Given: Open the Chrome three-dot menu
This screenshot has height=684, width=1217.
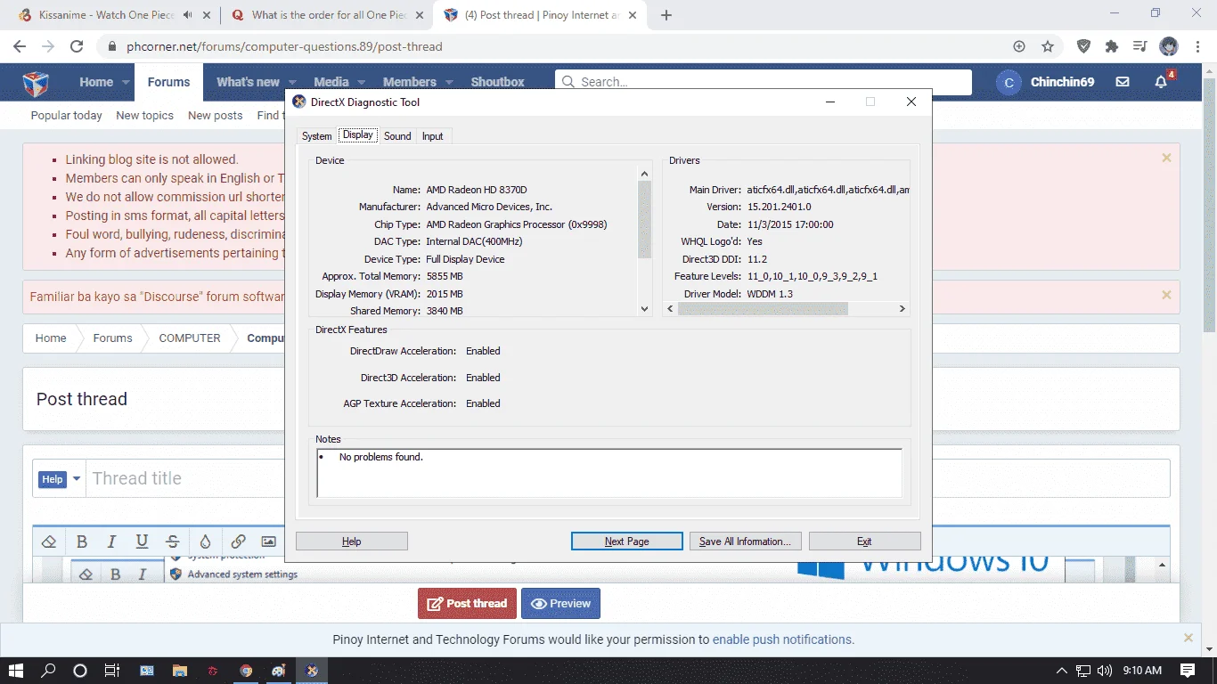Looking at the screenshot, I should [x=1197, y=46].
